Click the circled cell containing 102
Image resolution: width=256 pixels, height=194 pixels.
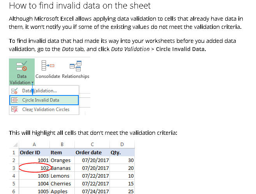[34, 168]
